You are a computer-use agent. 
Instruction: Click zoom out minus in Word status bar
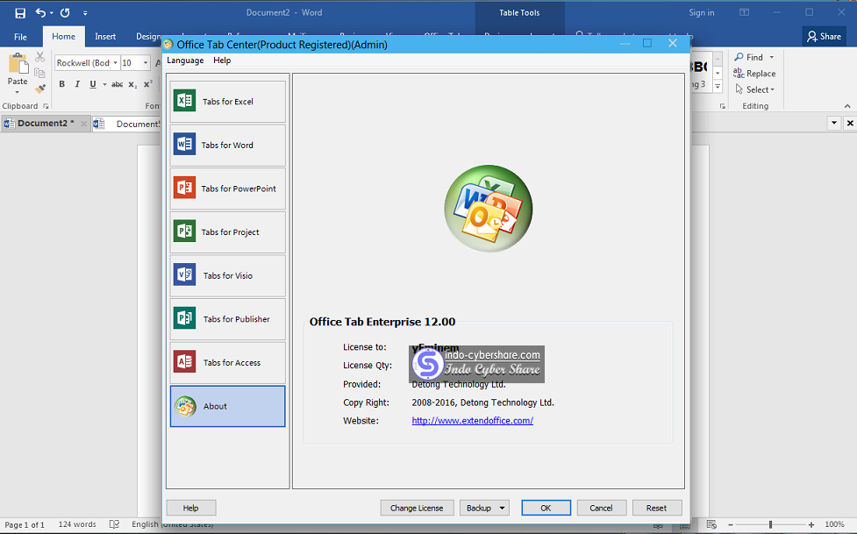click(730, 524)
